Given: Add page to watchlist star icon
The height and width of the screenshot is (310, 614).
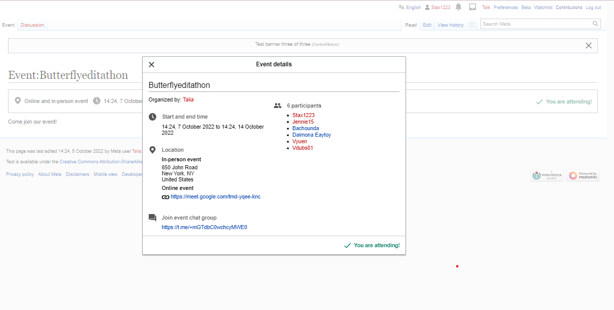Looking at the screenshot, I should click(472, 25).
